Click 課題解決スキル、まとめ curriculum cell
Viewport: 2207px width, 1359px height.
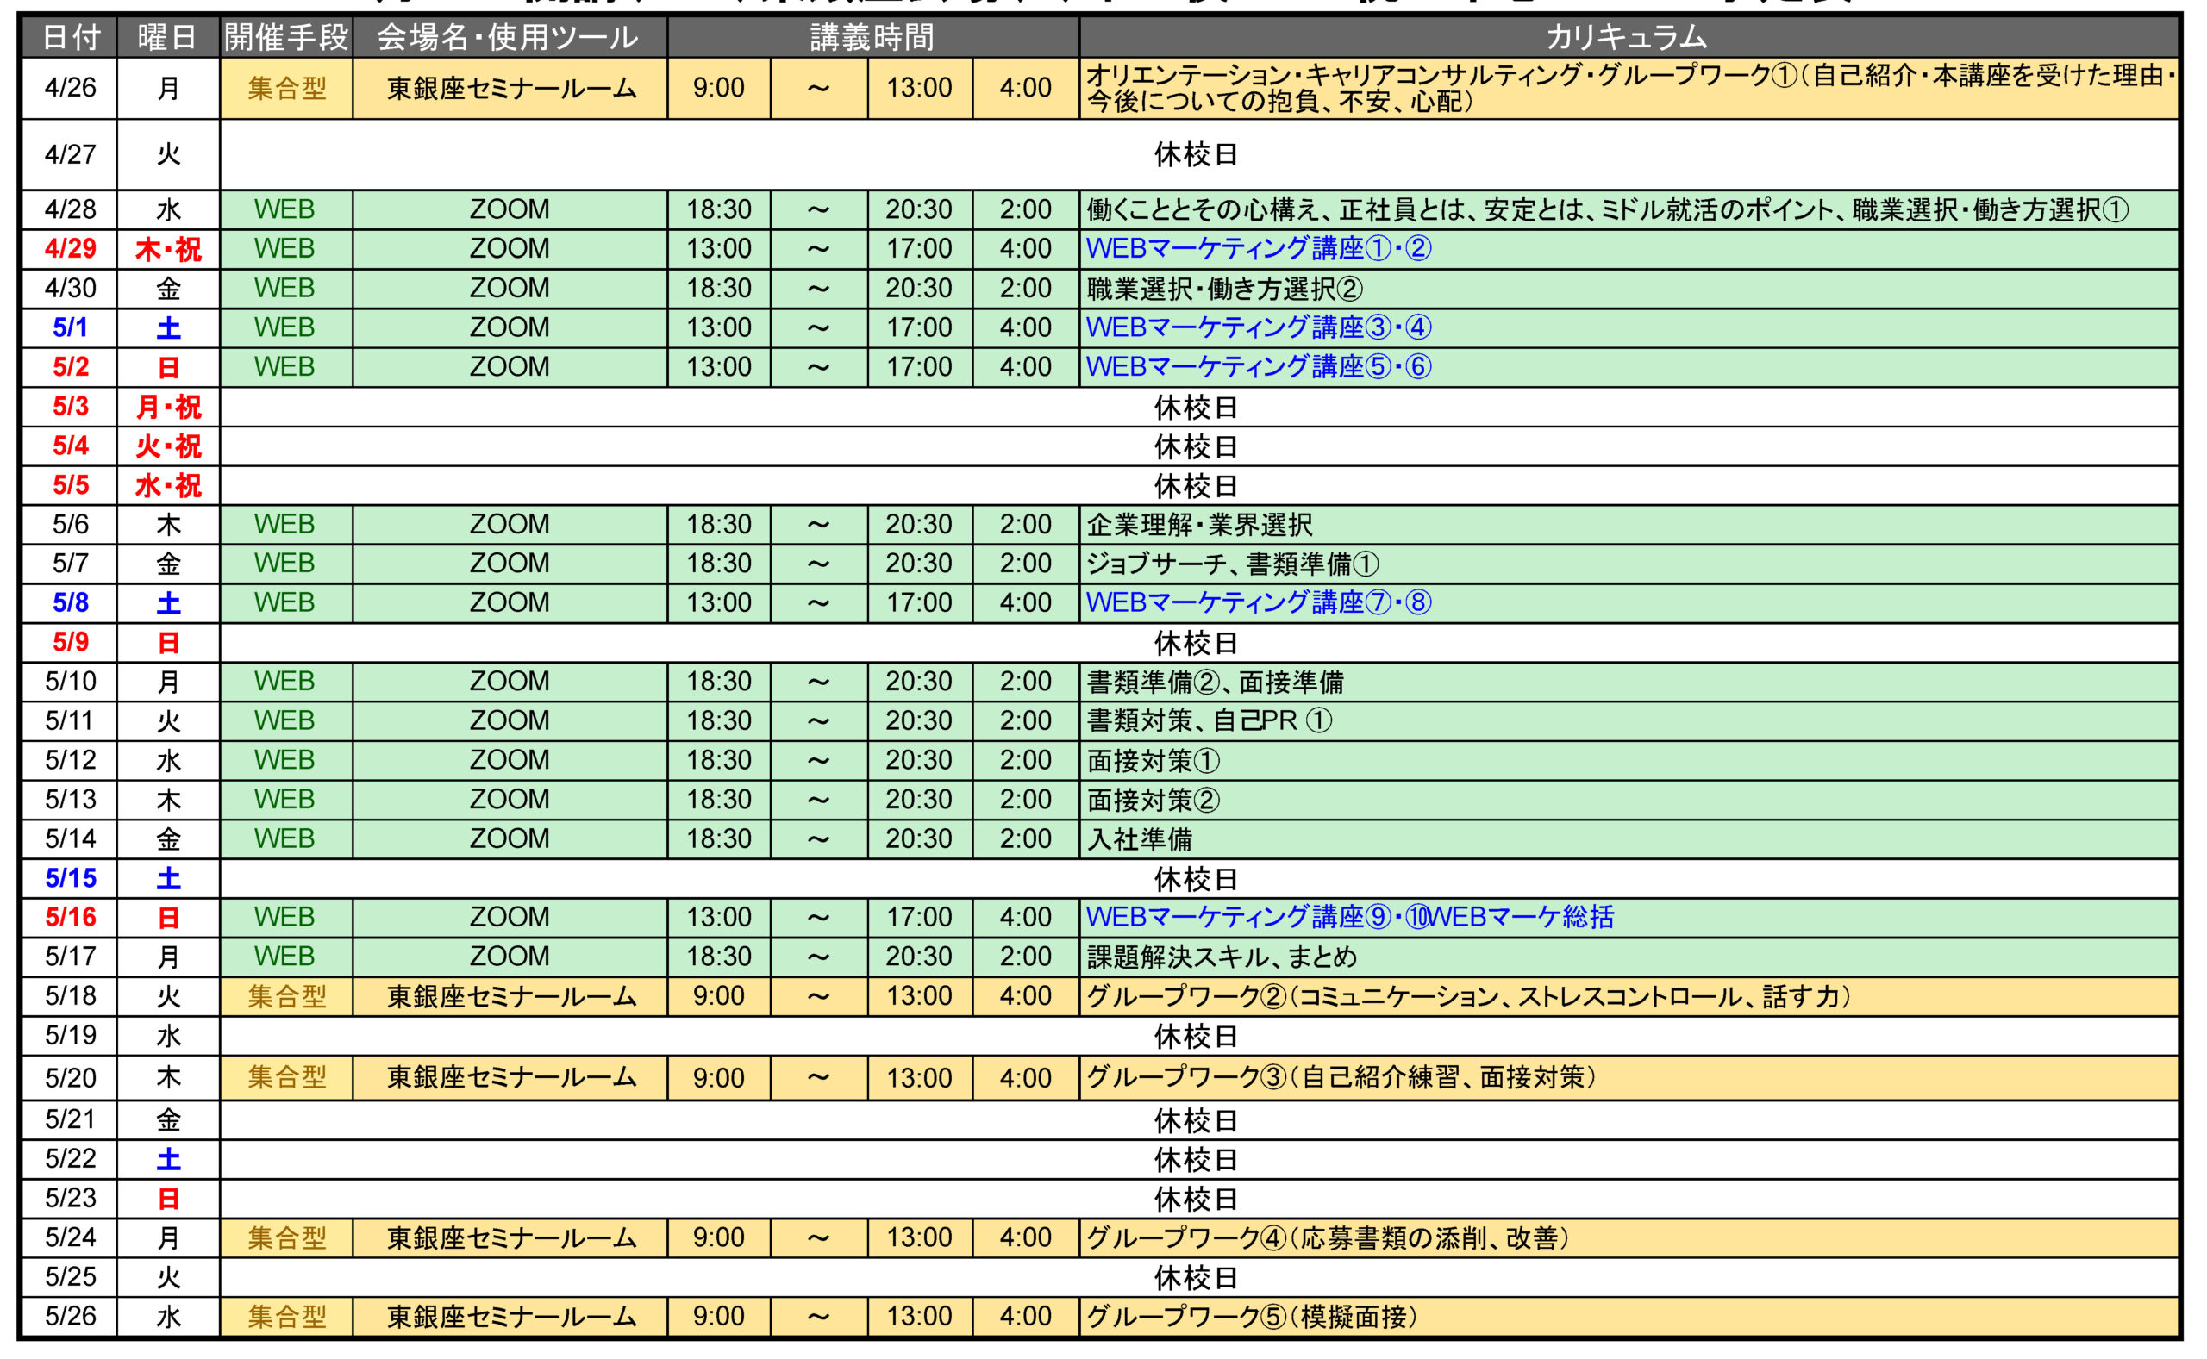(1628, 957)
